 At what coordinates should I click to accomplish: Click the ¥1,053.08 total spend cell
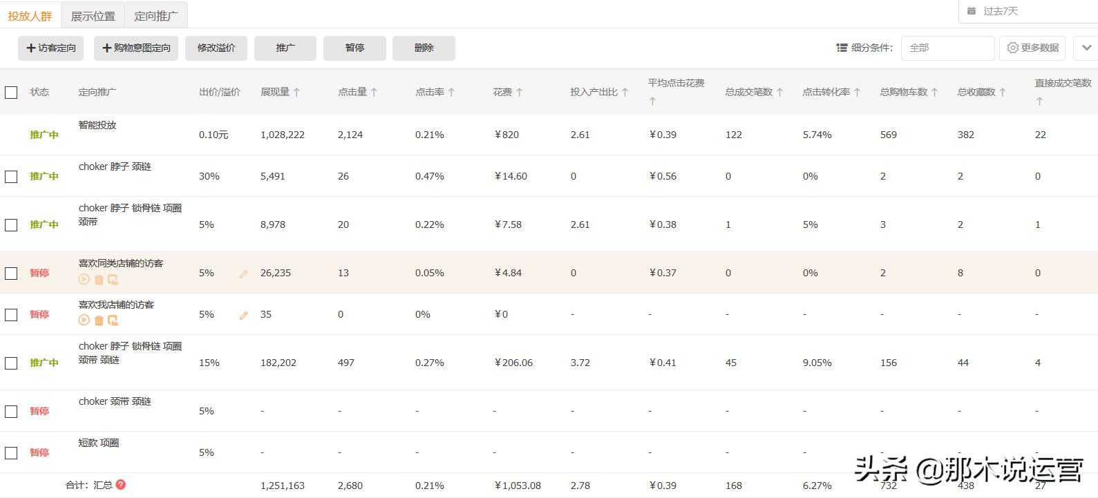518,486
